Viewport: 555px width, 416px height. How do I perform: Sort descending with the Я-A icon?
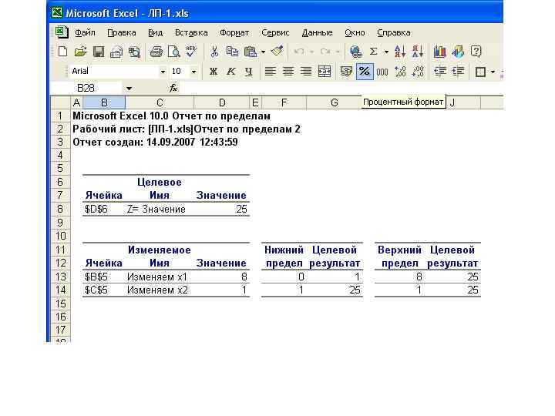tap(418, 52)
